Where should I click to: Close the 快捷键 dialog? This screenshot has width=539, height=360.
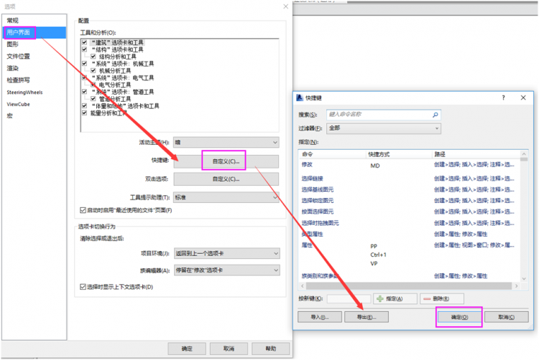[x=523, y=98]
